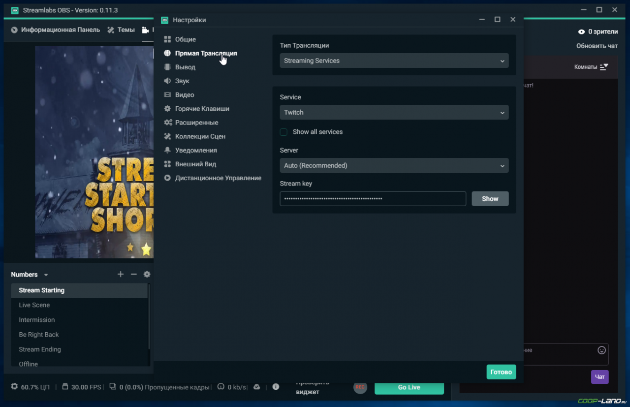
Task: Go to Звук settings
Action: pyautogui.click(x=182, y=81)
